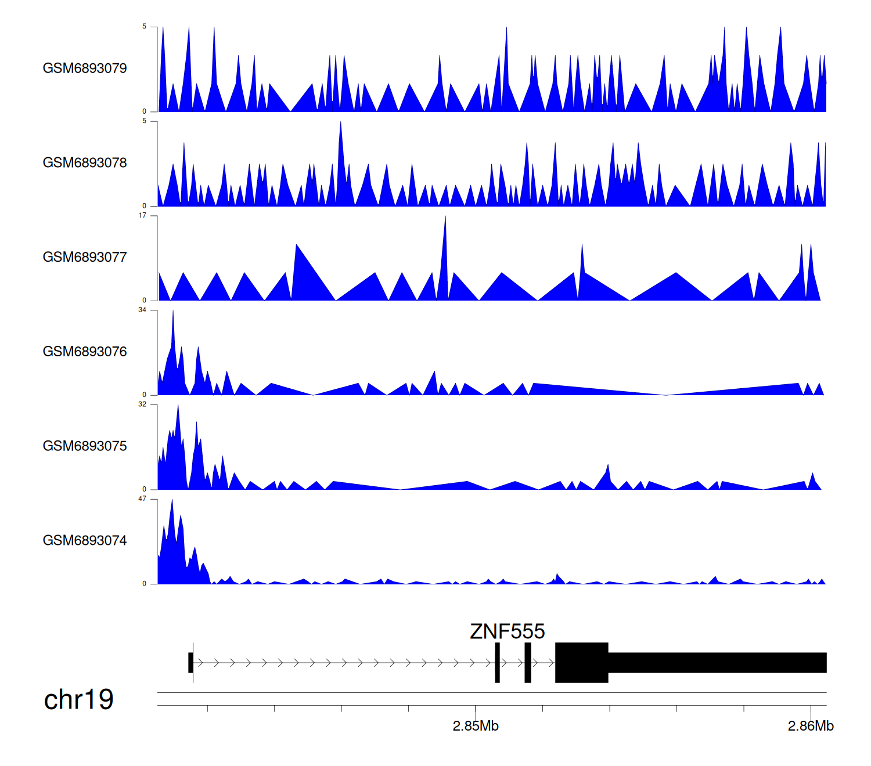Click the y-axis maximum value 32

[x=142, y=404]
